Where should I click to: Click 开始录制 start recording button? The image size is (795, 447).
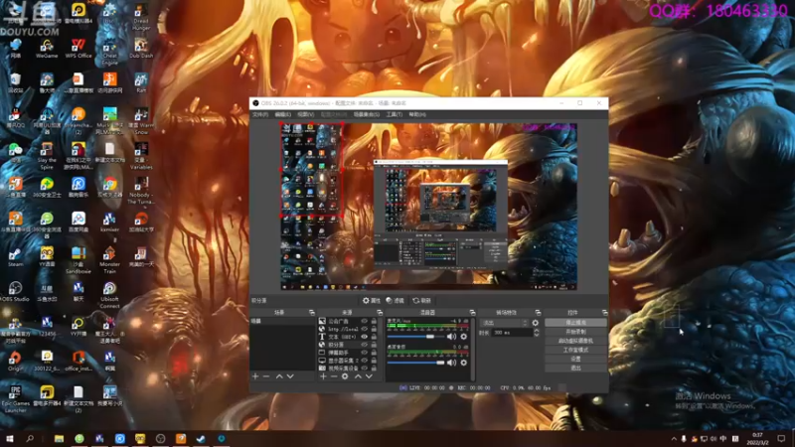coord(575,332)
